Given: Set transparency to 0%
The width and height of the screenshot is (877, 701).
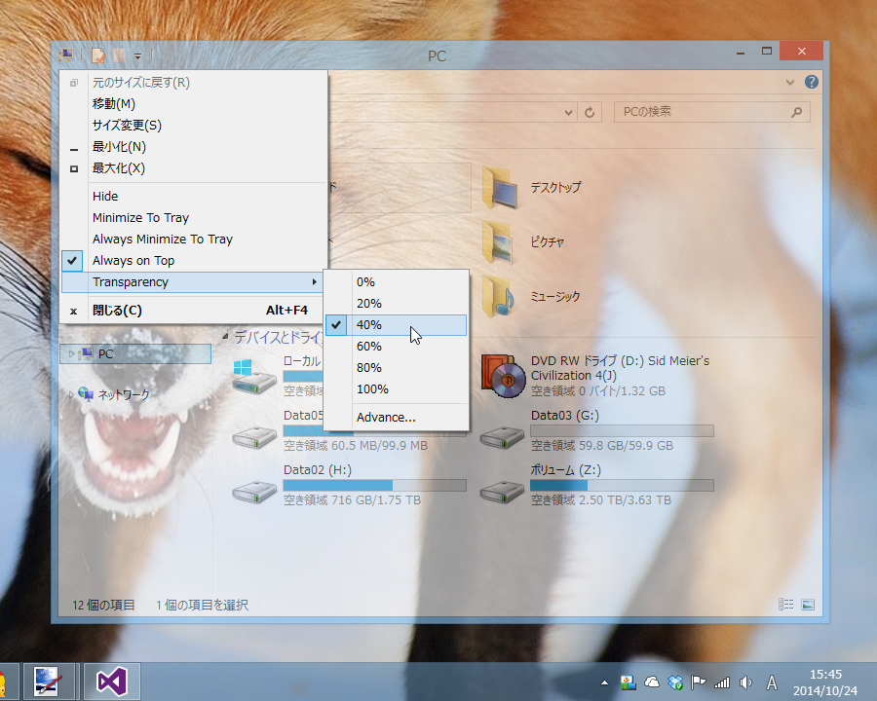Looking at the screenshot, I should pyautogui.click(x=396, y=282).
